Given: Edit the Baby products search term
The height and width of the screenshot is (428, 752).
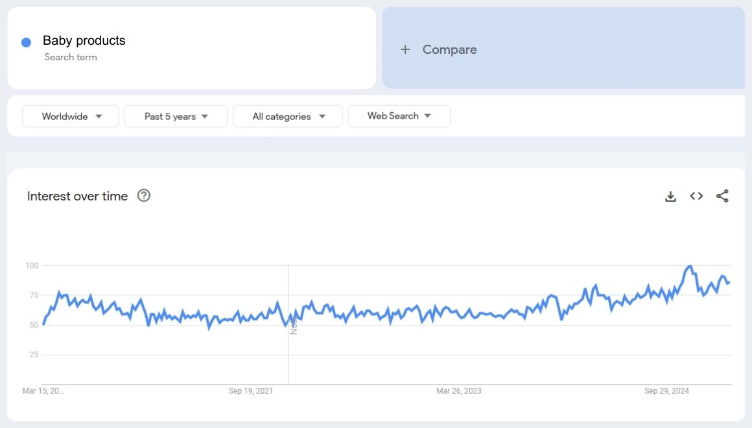Looking at the screenshot, I should tap(84, 41).
